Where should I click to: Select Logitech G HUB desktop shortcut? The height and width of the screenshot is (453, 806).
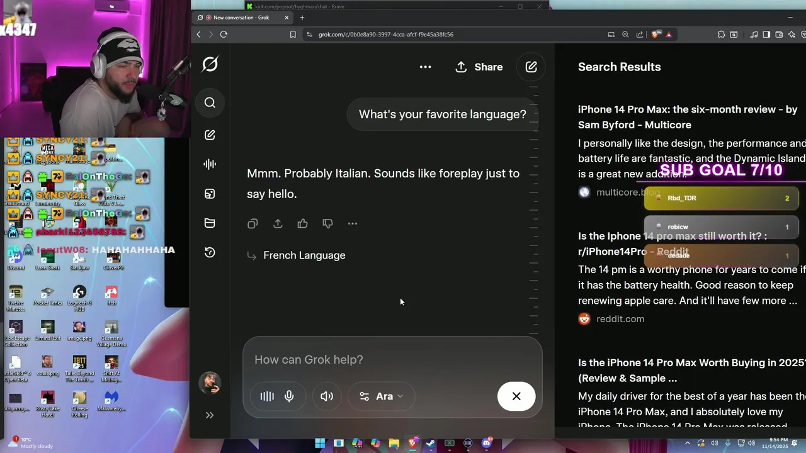[x=79, y=297]
